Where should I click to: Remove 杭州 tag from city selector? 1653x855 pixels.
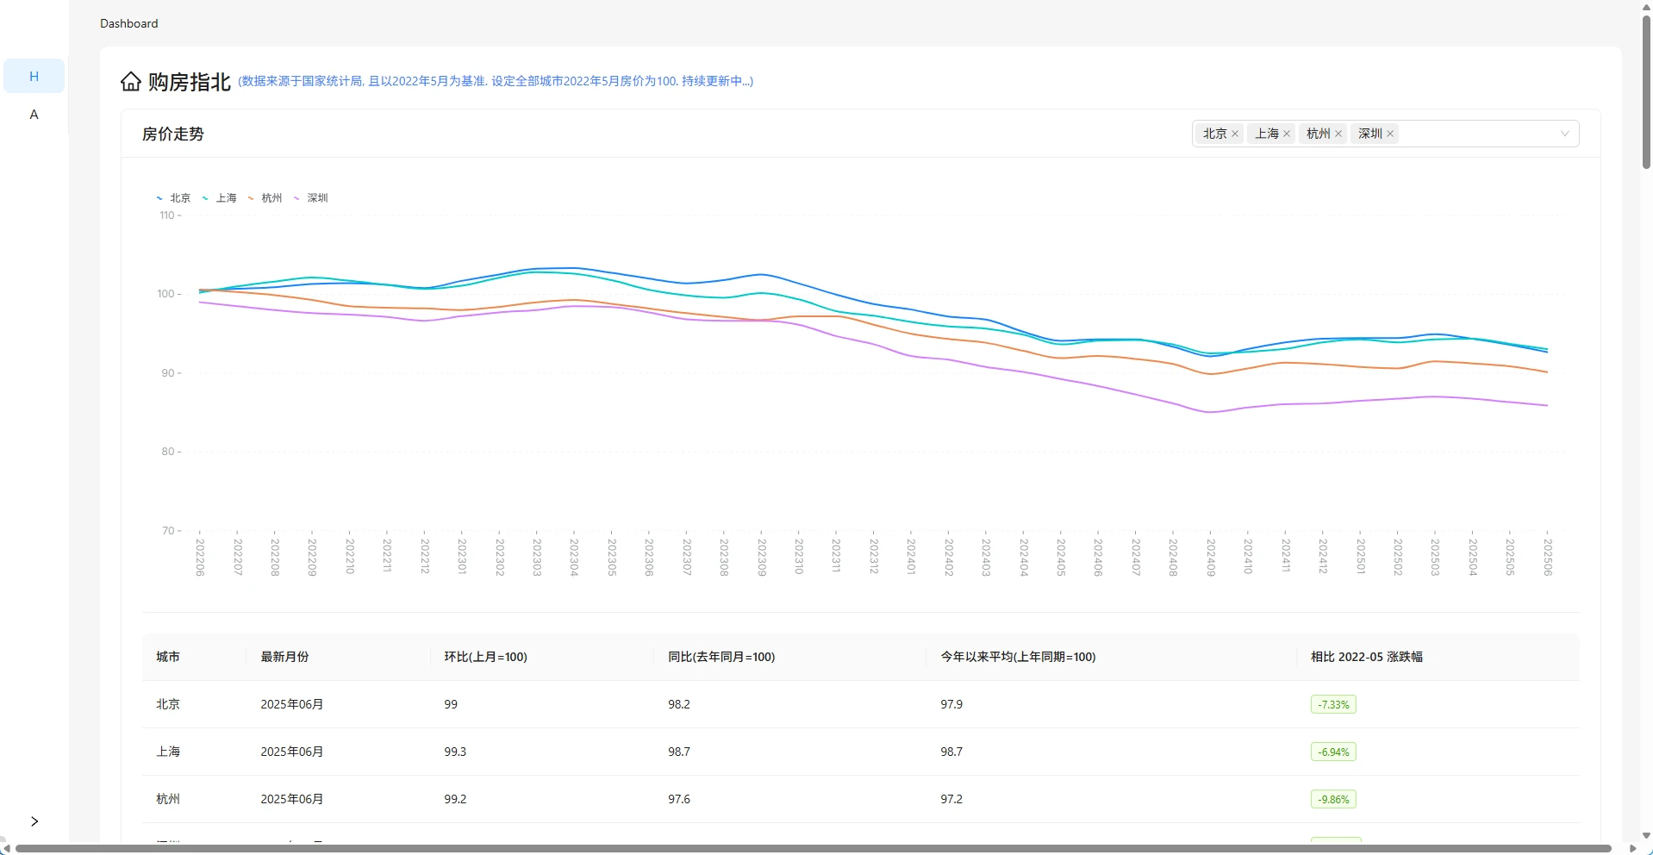click(x=1338, y=134)
